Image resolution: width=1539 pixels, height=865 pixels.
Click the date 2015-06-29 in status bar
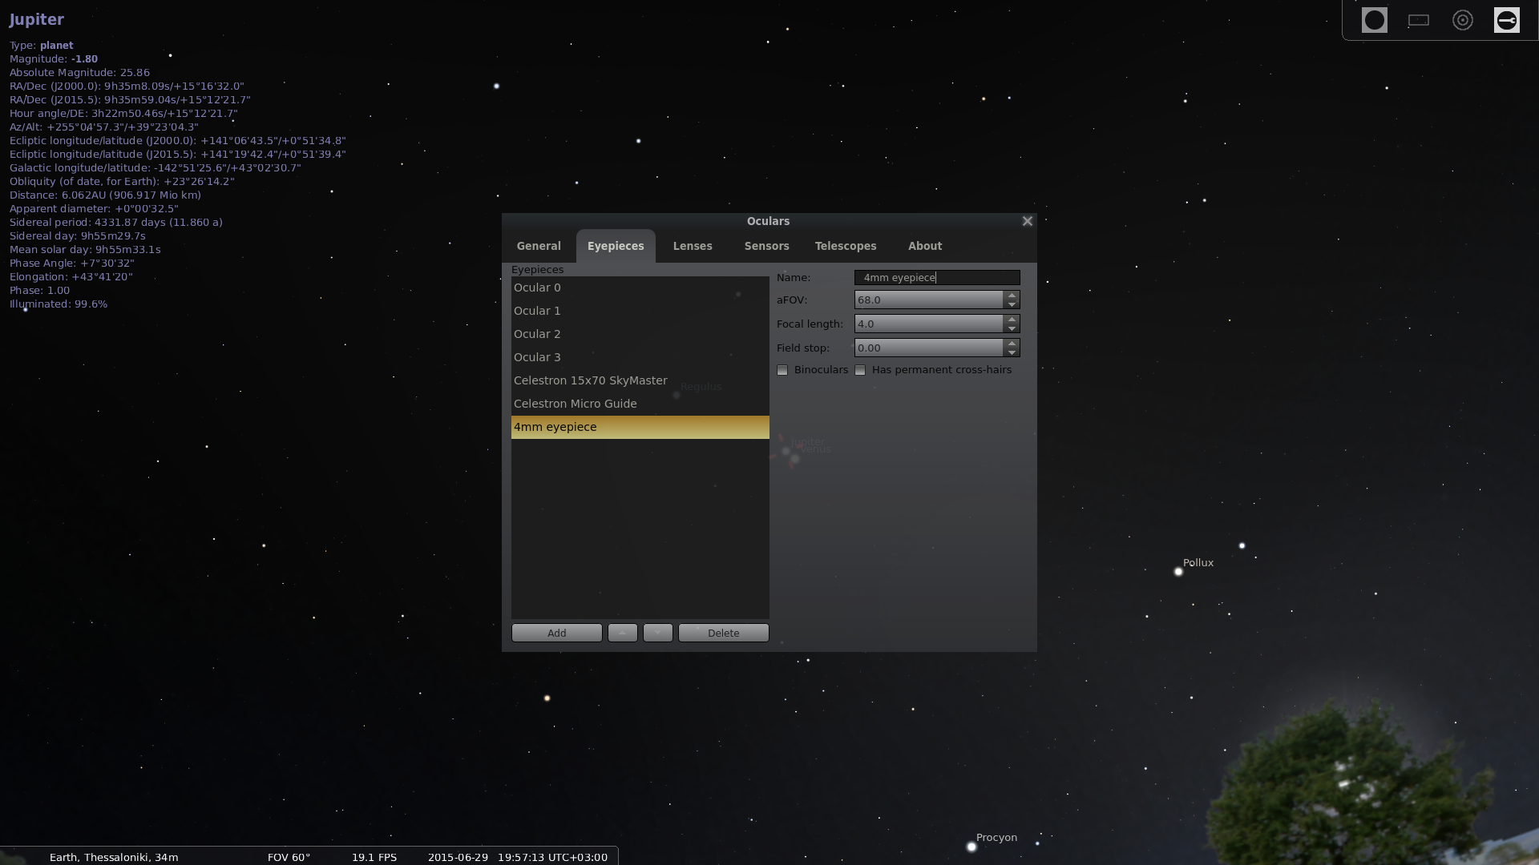458,857
